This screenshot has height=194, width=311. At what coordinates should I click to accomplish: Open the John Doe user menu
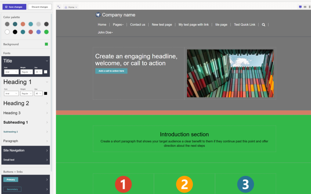105,32
